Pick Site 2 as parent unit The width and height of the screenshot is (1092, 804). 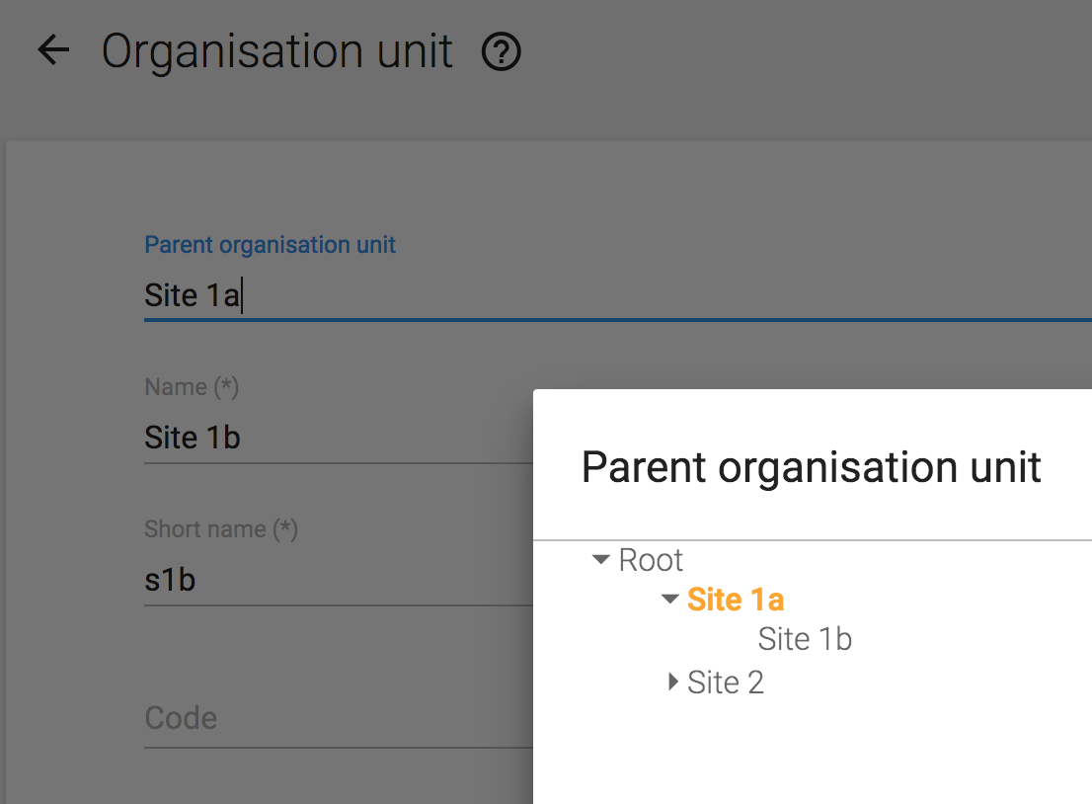pos(726,683)
